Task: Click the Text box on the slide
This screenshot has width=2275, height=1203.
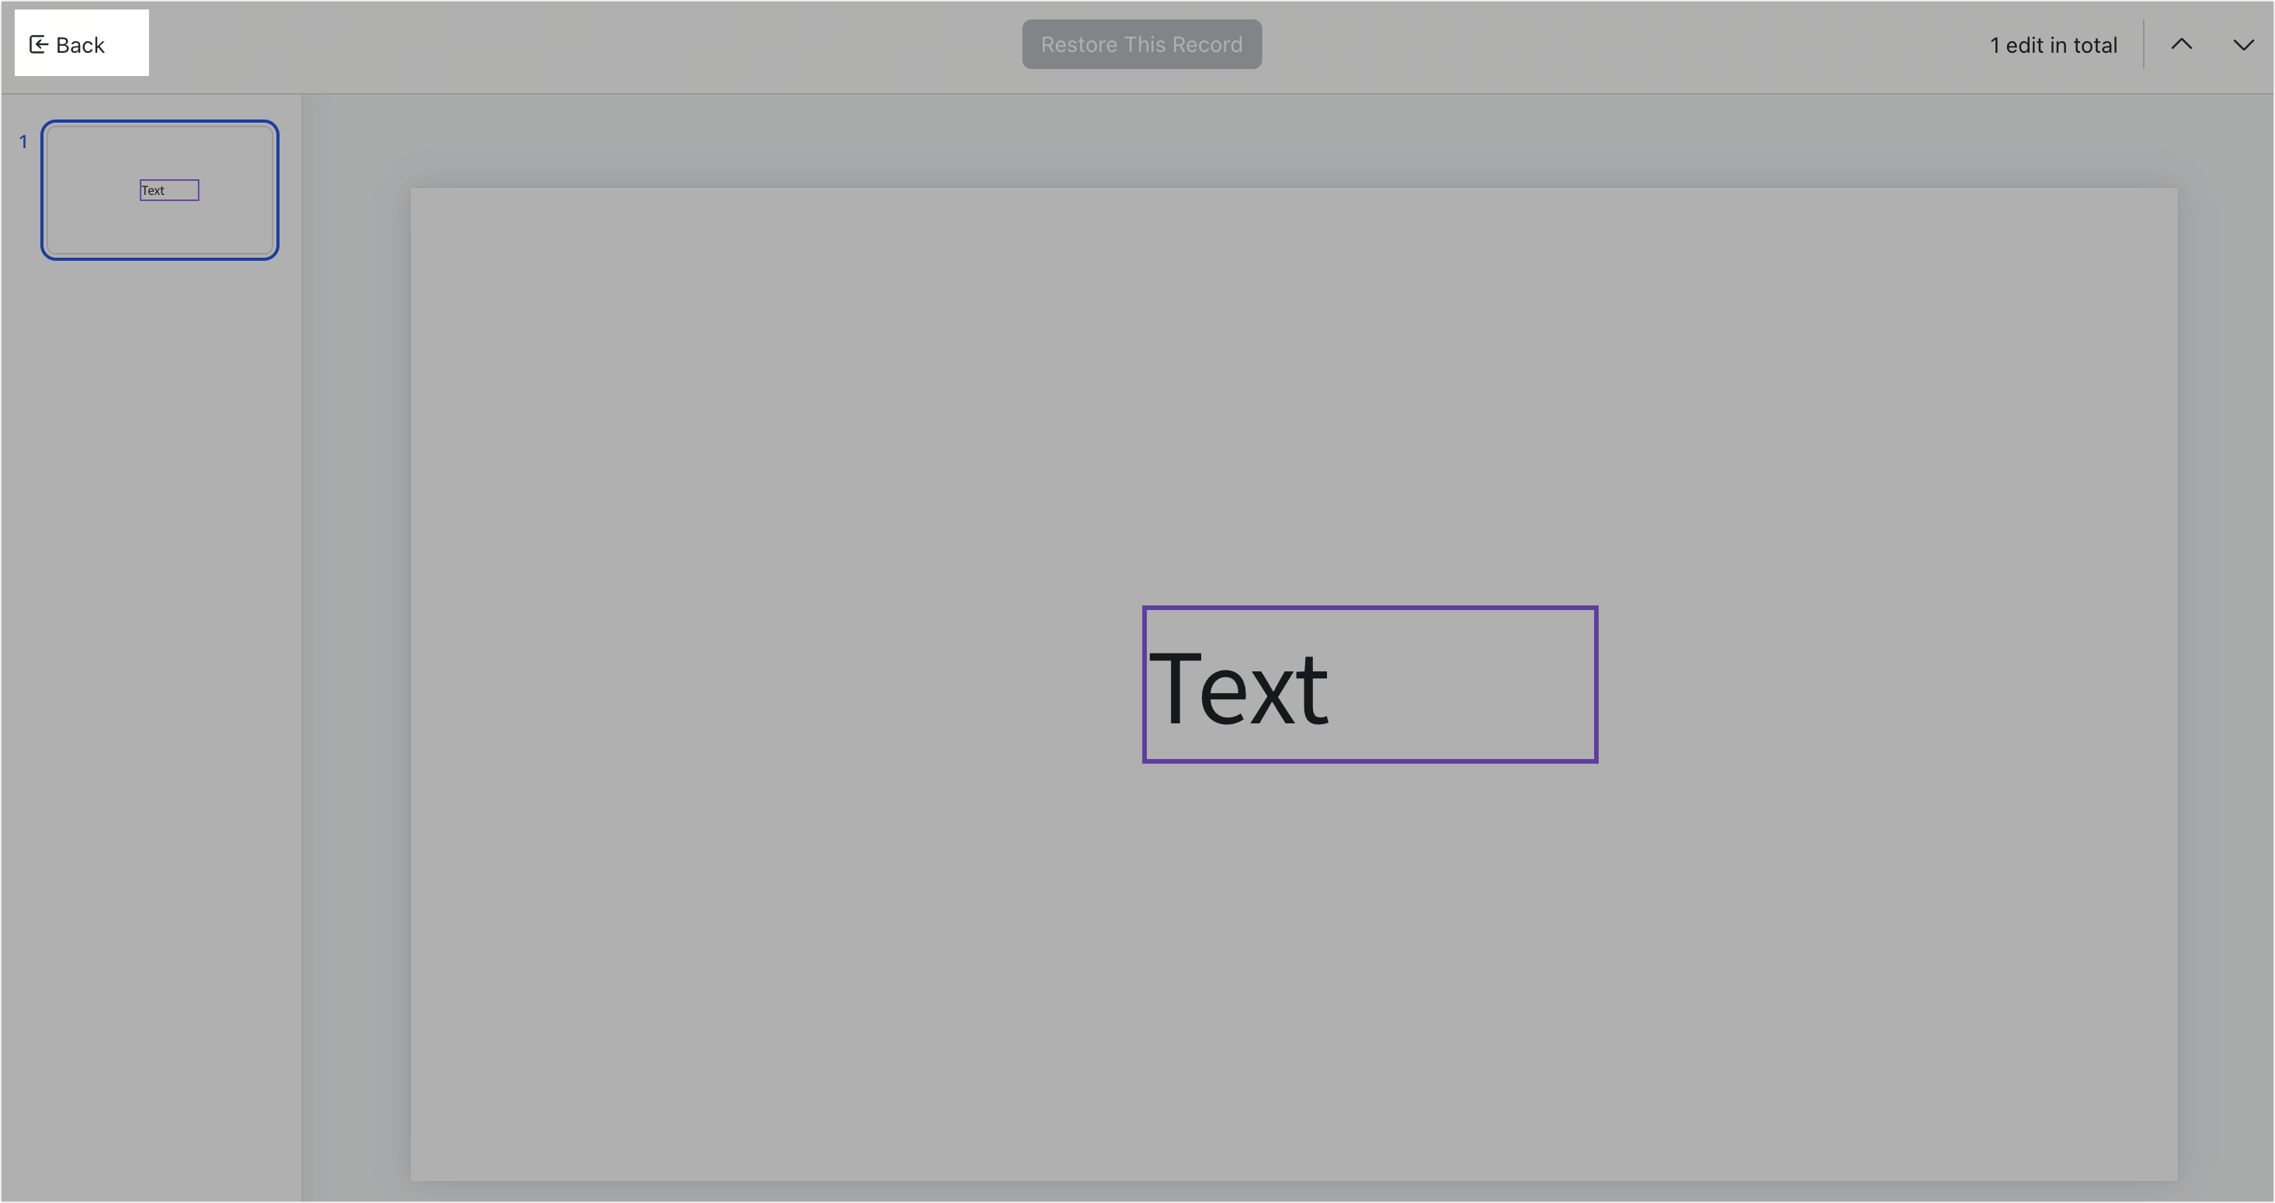Action: (x=1370, y=684)
